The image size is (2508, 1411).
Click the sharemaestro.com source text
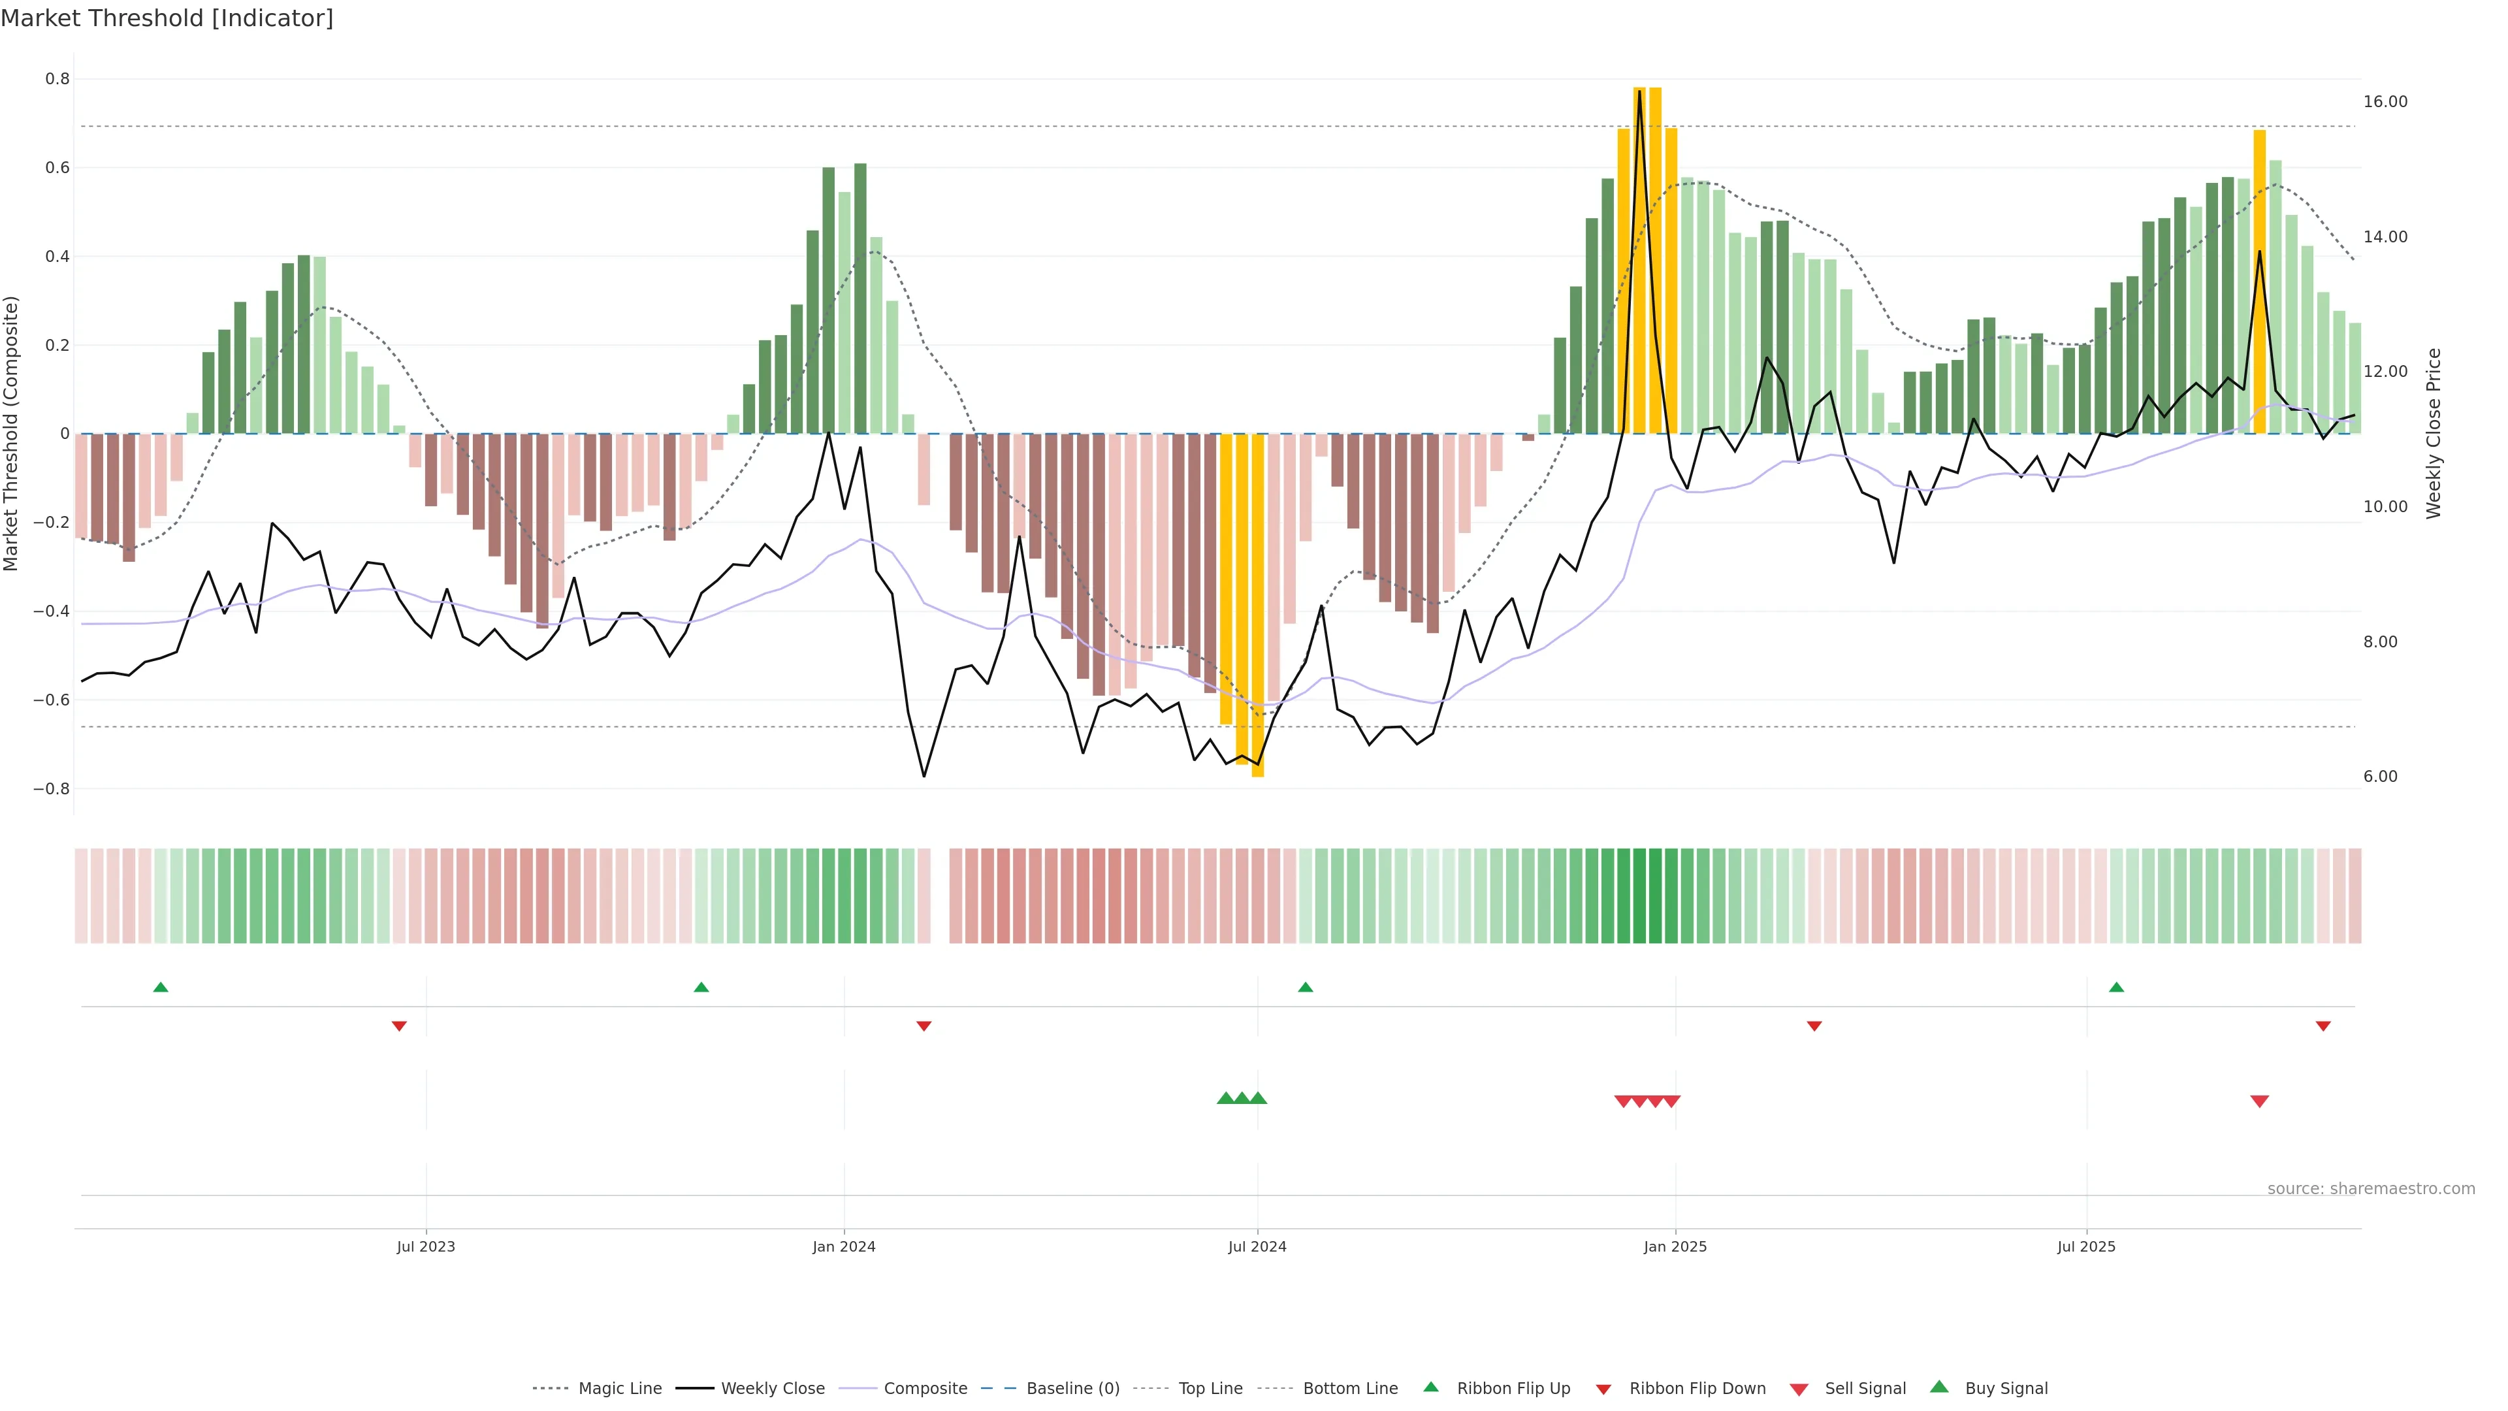pos(2371,1188)
